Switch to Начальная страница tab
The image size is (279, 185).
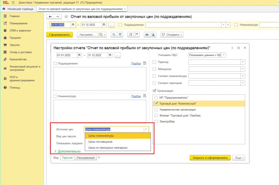(18, 9)
